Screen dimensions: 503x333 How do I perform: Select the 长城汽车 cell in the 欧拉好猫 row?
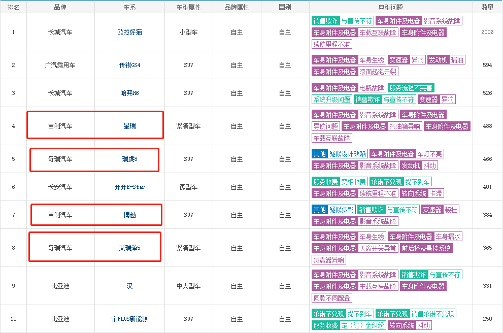(60, 32)
